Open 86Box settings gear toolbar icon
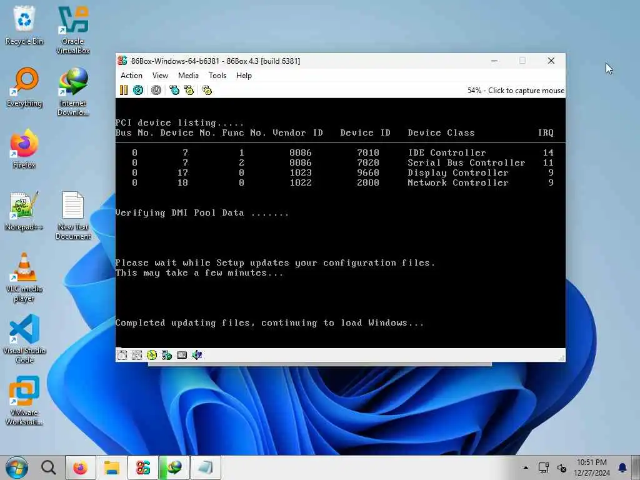The image size is (640, 480). (207, 90)
